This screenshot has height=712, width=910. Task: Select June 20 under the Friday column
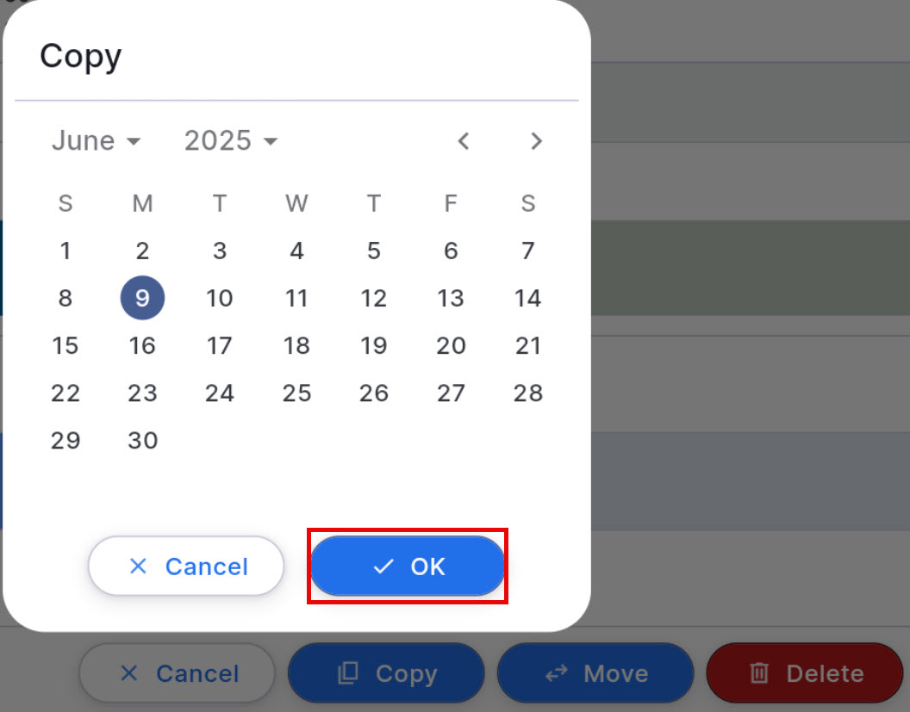coord(451,345)
